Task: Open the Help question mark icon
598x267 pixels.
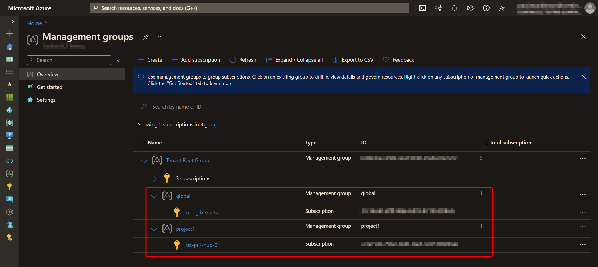Action: [x=486, y=8]
